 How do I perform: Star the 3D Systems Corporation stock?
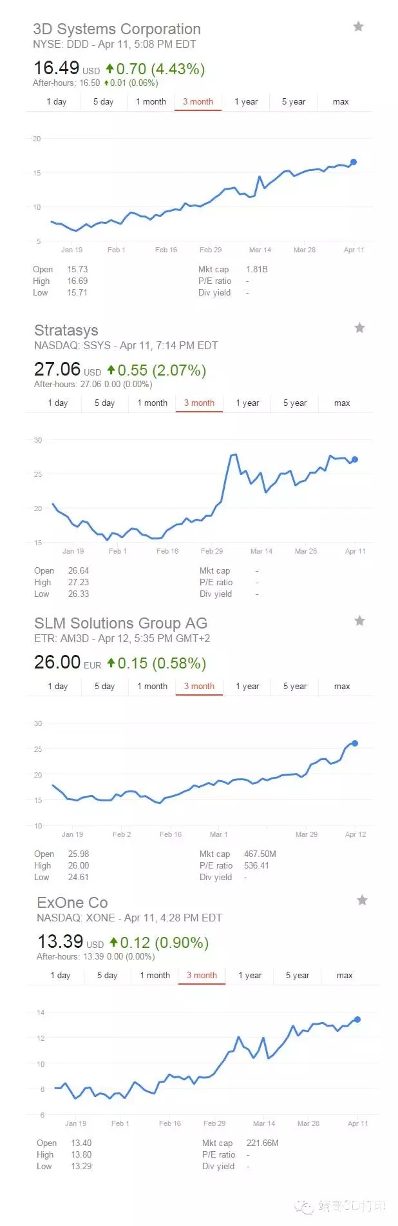click(x=359, y=26)
